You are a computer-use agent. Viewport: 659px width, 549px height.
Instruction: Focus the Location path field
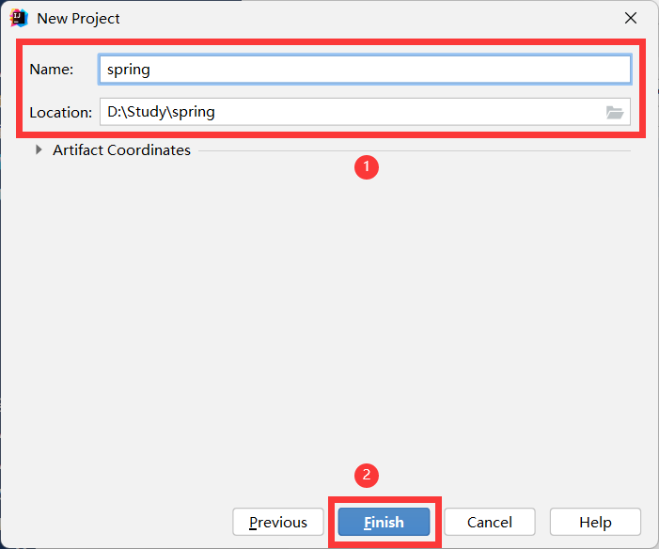tap(365, 112)
